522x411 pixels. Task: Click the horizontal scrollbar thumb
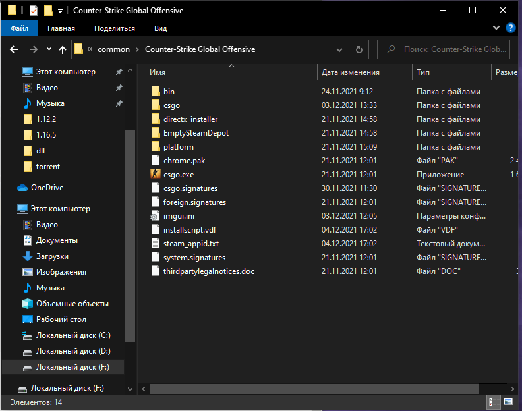(314, 389)
